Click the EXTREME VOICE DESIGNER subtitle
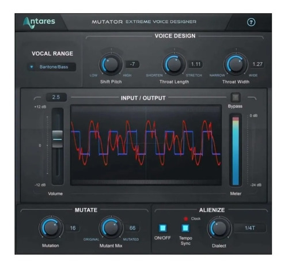The image size is (288, 269). click(161, 22)
